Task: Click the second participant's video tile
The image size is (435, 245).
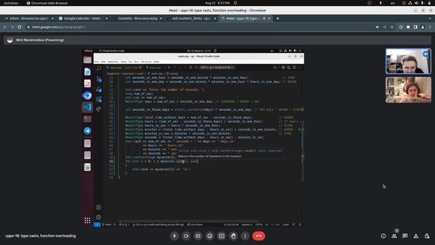Action: [408, 90]
